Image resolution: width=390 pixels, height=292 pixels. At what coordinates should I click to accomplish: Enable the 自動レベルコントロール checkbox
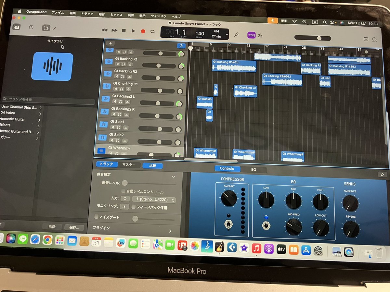(123, 191)
